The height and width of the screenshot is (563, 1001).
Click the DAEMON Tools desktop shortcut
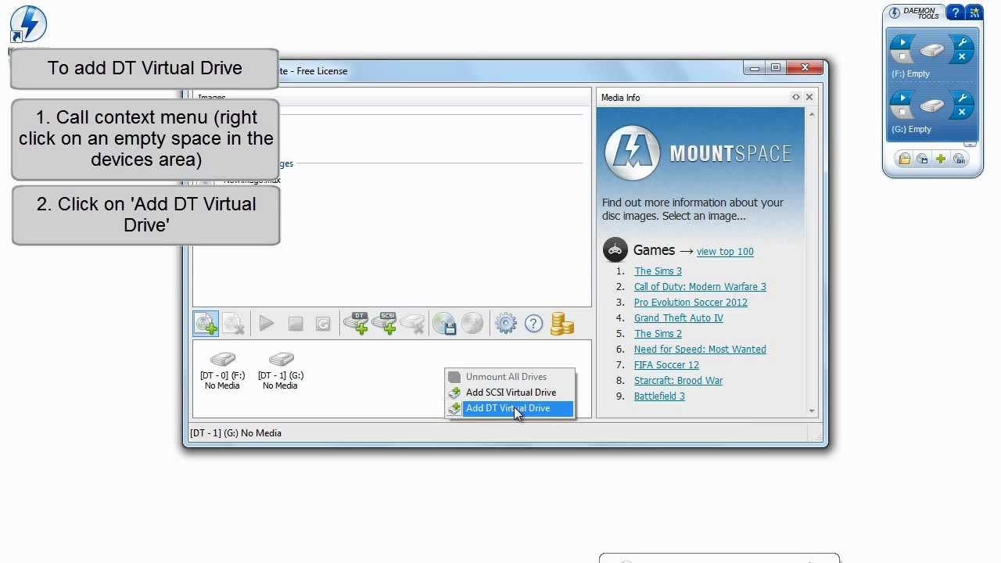click(x=28, y=25)
